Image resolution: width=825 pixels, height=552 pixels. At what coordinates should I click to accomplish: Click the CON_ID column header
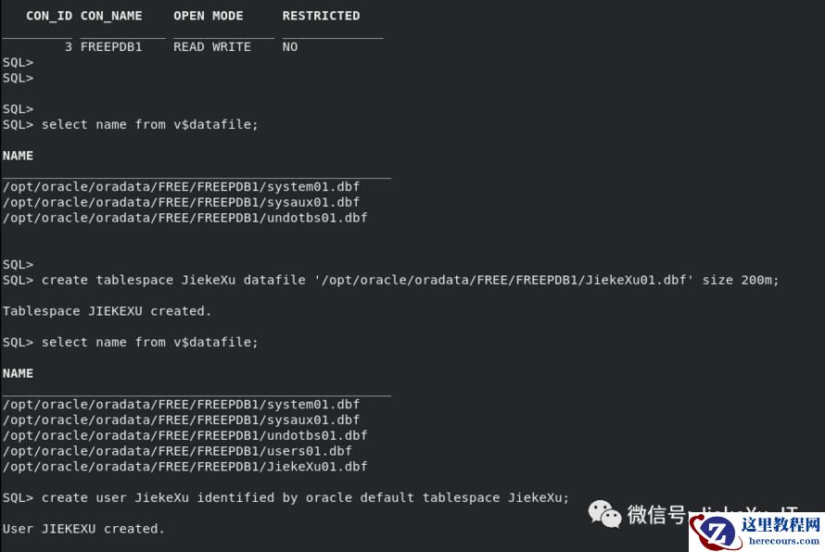point(49,16)
